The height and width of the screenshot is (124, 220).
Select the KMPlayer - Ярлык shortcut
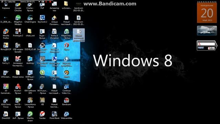point(30,75)
